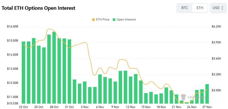Click the $16.00B left axis label
This screenshot has width=228, height=109.
tap(13, 26)
